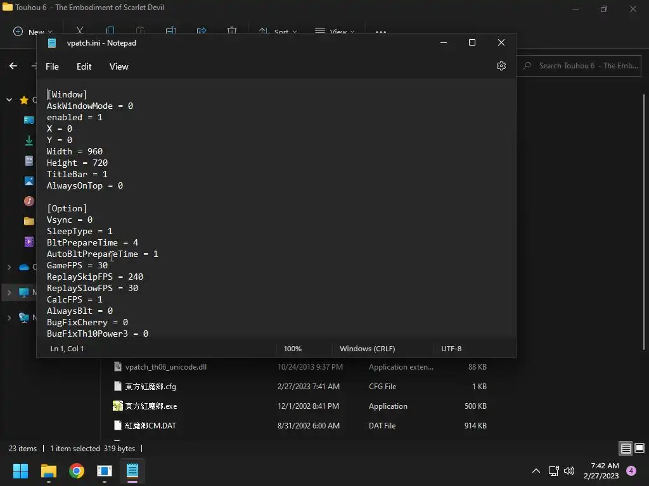Open the volume speaker tray icon
The height and width of the screenshot is (486, 649).
pos(569,471)
